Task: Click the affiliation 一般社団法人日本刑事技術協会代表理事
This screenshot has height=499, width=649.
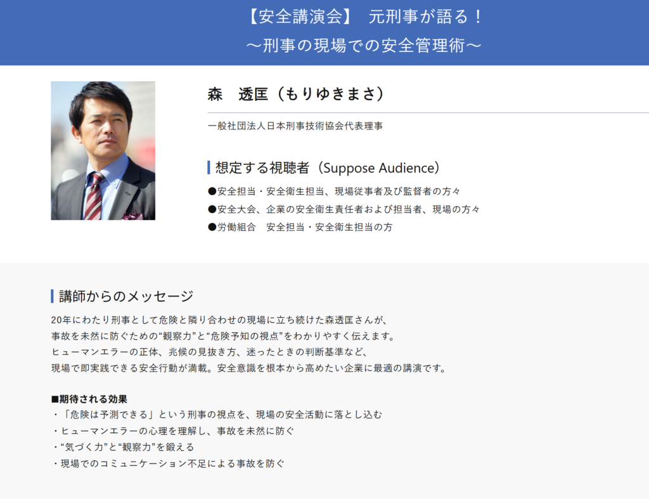Action: click(x=295, y=126)
